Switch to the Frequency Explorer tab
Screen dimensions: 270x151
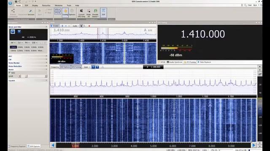pos(17,146)
